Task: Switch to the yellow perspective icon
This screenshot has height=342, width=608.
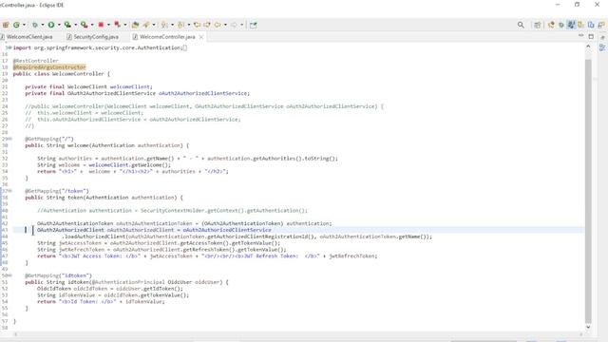Action: click(580, 25)
